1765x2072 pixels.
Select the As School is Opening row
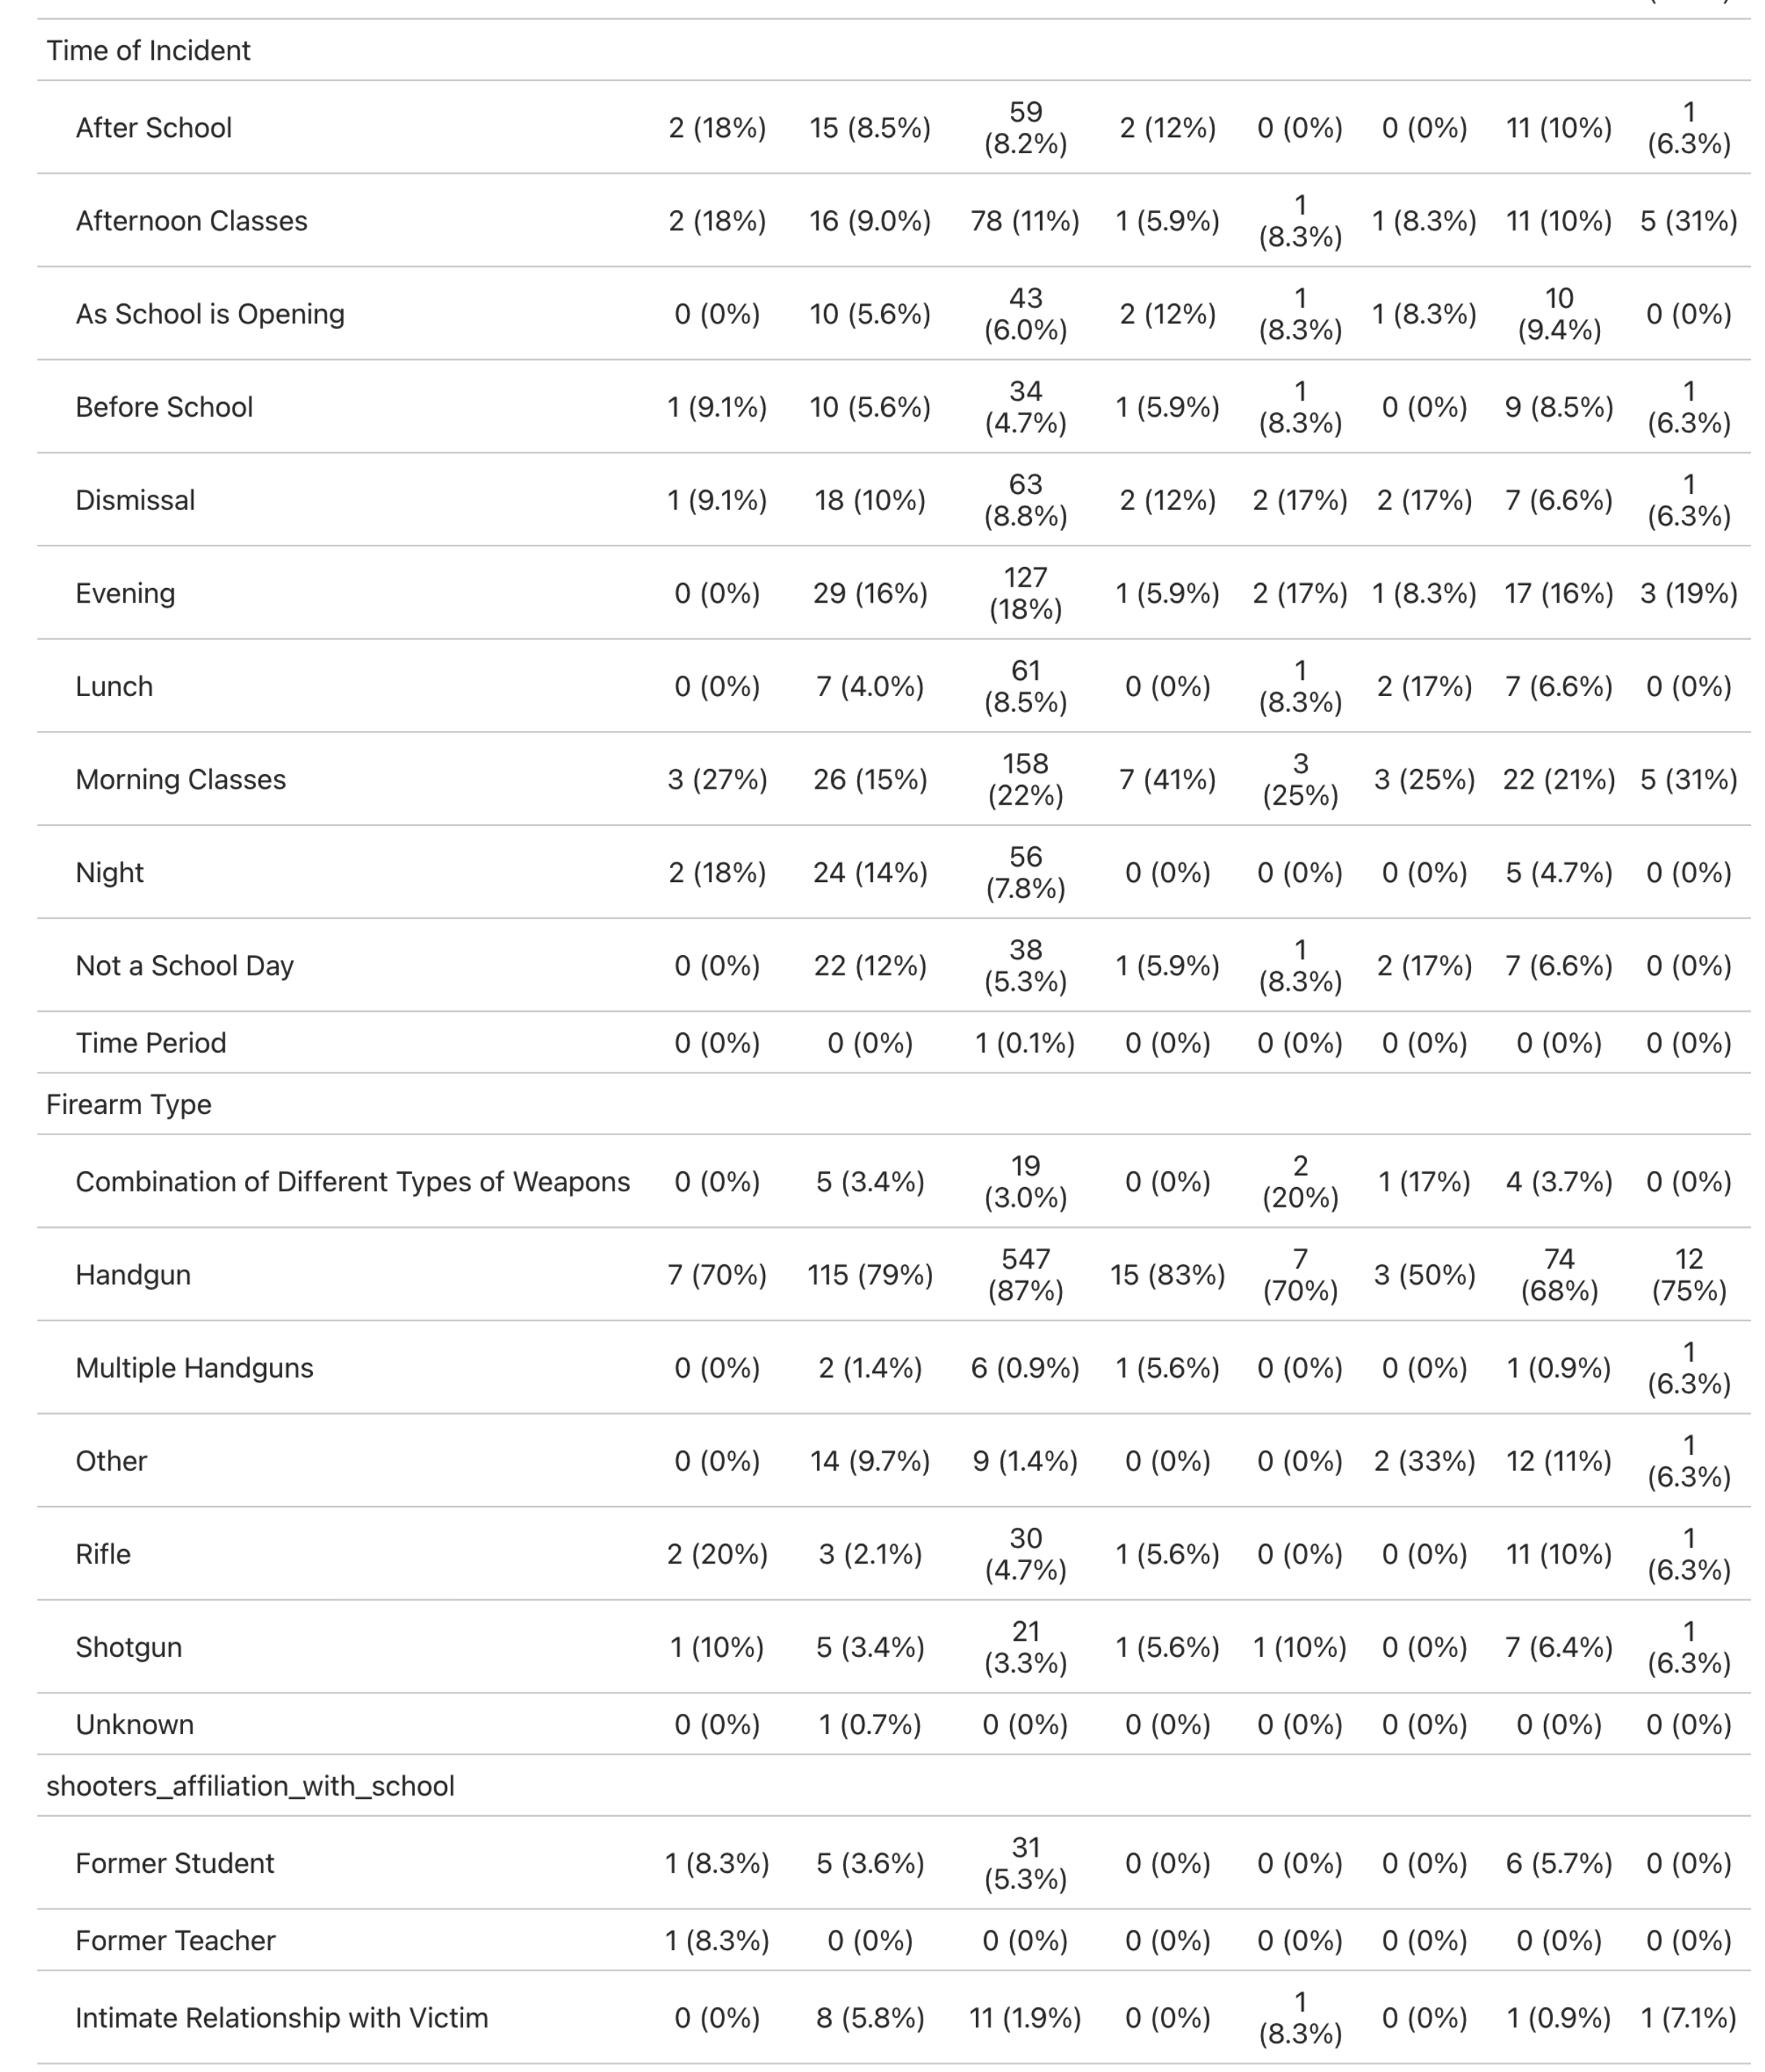pos(210,314)
